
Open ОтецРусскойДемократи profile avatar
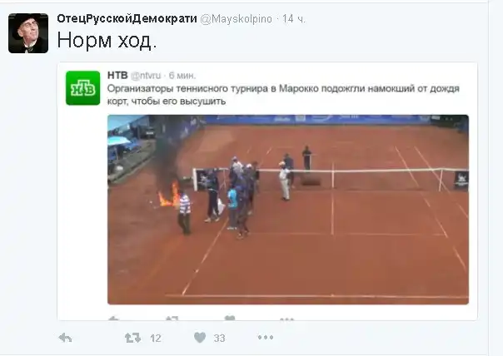(28, 33)
